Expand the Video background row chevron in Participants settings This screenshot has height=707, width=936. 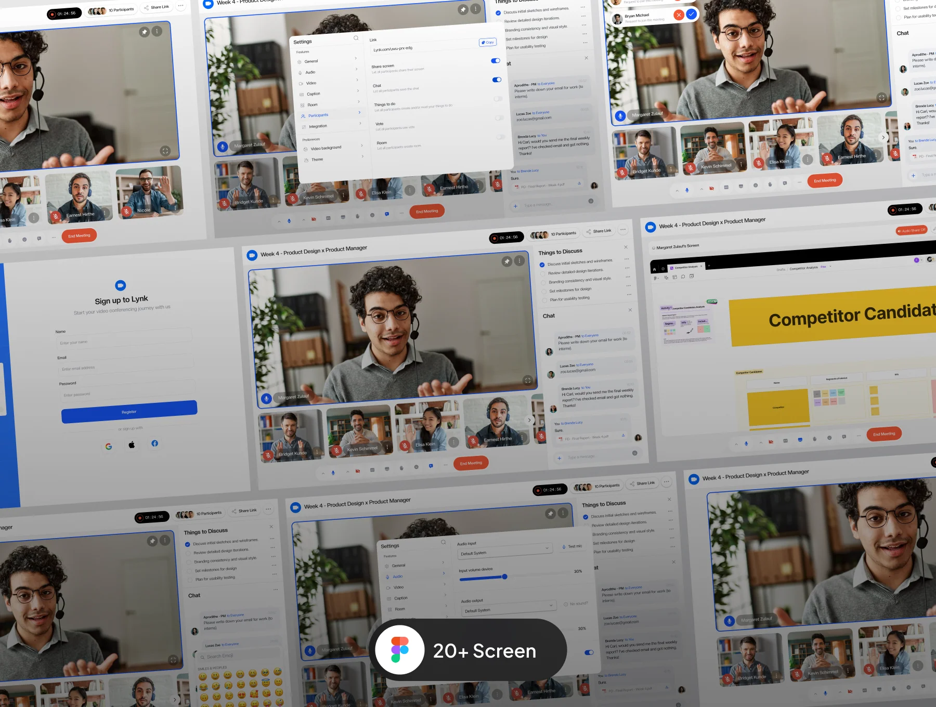(362, 146)
